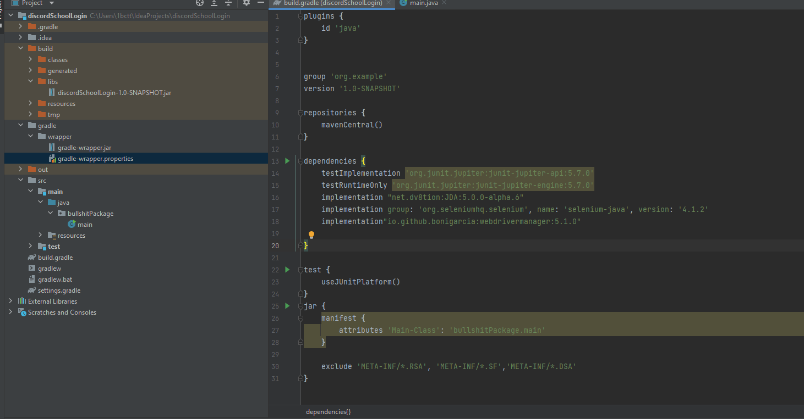Viewport: 804px width, 419px height.
Task: Run the dependencies block via gutter arrow
Action: [287, 161]
